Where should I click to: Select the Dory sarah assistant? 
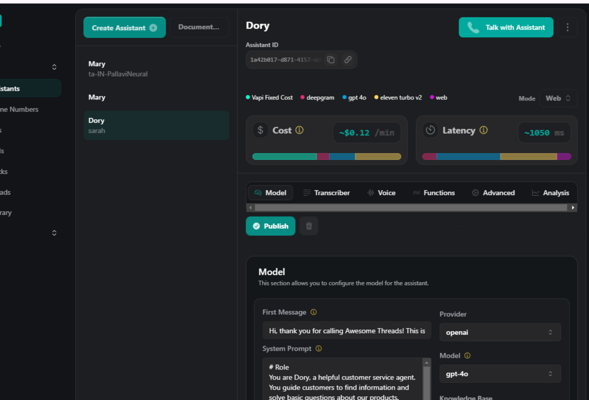pos(156,125)
